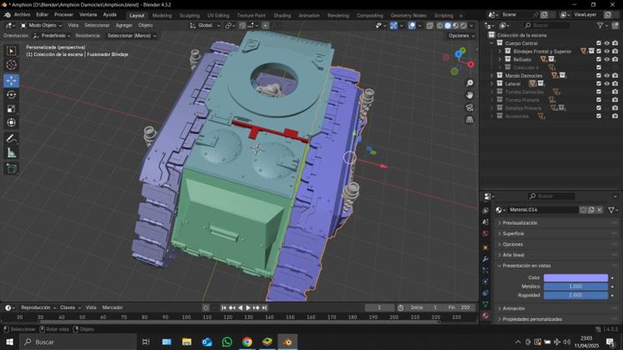Select the Scale tool
The width and height of the screenshot is (623, 350).
[11, 108]
